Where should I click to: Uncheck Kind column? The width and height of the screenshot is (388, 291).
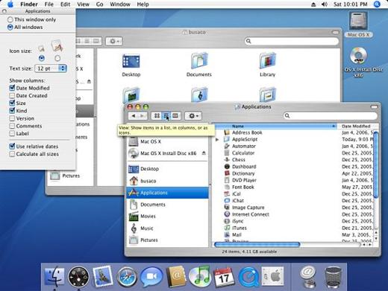[12, 110]
